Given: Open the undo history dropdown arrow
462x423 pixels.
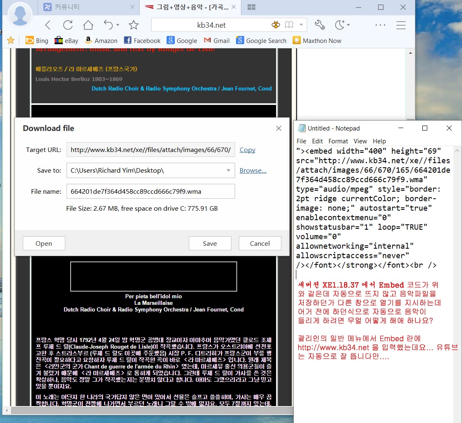Looking at the screenshot, I should point(118,25).
